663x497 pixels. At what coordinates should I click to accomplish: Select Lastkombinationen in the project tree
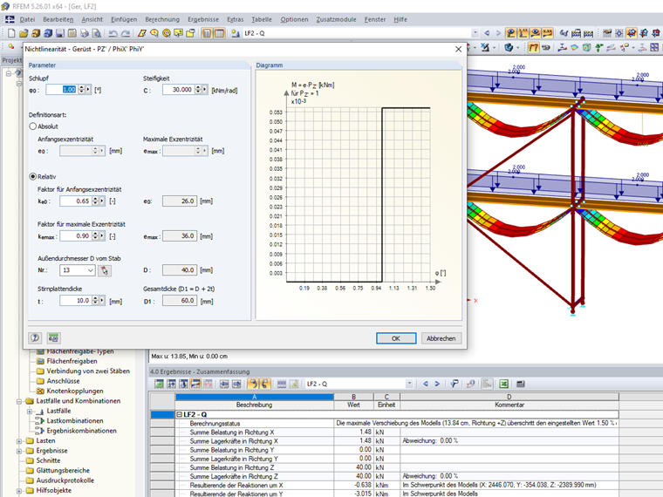tap(75, 421)
